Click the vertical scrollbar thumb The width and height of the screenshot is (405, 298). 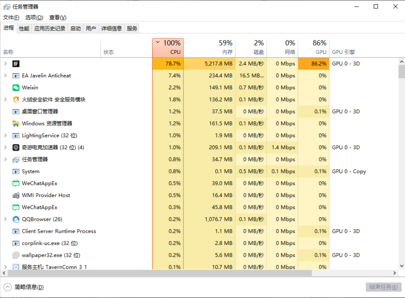pyautogui.click(x=401, y=72)
